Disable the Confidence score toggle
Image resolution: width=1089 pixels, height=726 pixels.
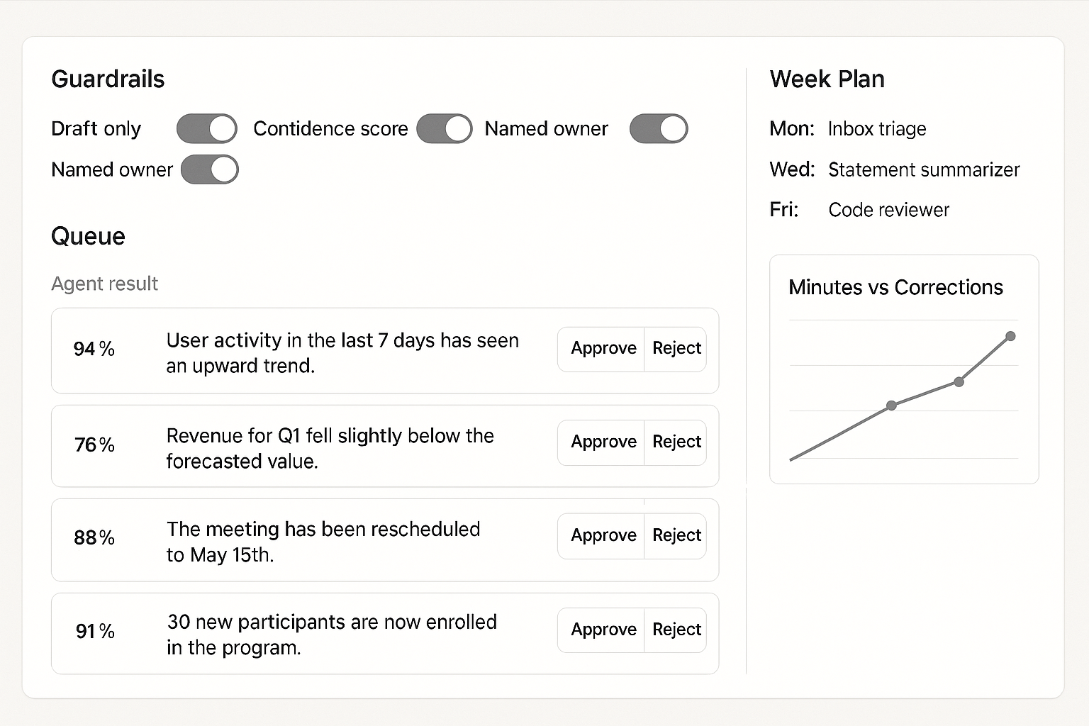pos(444,129)
